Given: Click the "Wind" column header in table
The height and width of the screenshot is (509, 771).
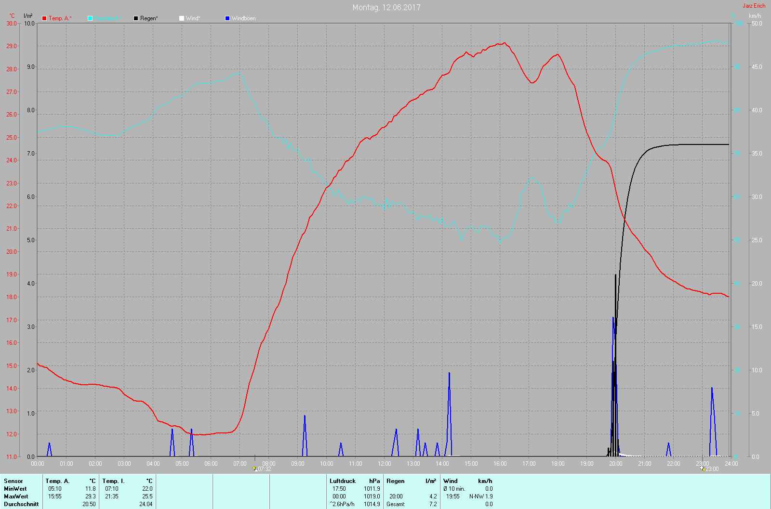Looking at the screenshot, I should point(451,481).
